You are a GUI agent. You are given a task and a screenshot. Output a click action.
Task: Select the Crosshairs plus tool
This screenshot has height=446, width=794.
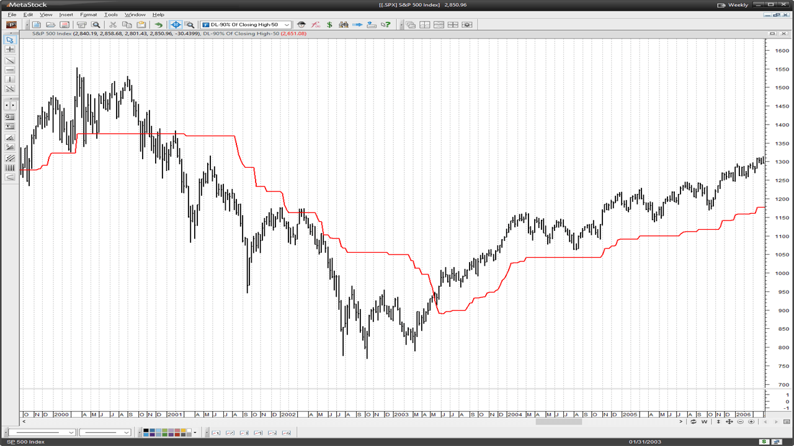(10, 49)
